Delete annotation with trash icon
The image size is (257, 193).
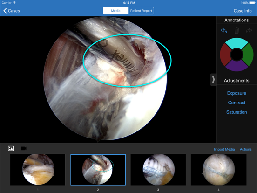(x=237, y=30)
